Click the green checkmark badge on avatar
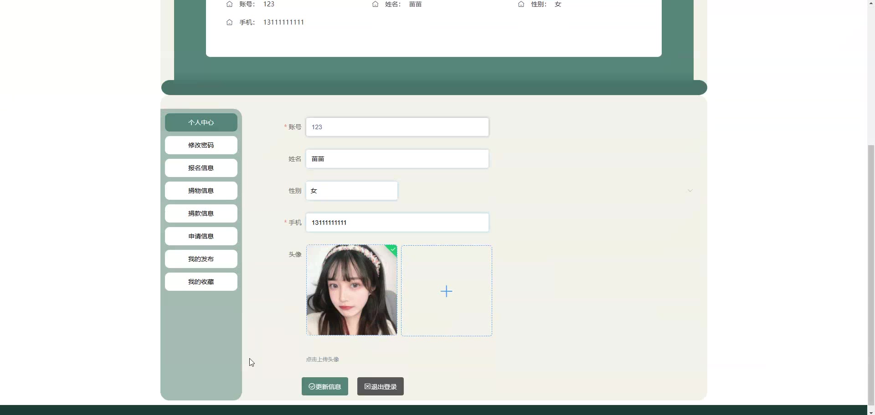The height and width of the screenshot is (415, 875). click(x=392, y=249)
